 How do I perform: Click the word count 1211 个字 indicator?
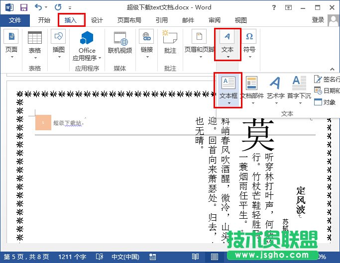pos(72,257)
